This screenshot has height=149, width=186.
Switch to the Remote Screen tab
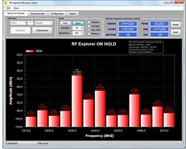point(38,14)
